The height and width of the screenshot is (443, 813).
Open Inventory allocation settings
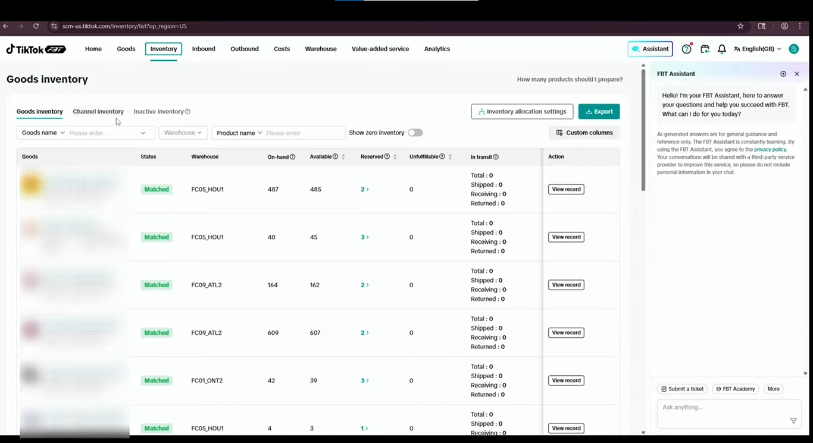tap(522, 111)
